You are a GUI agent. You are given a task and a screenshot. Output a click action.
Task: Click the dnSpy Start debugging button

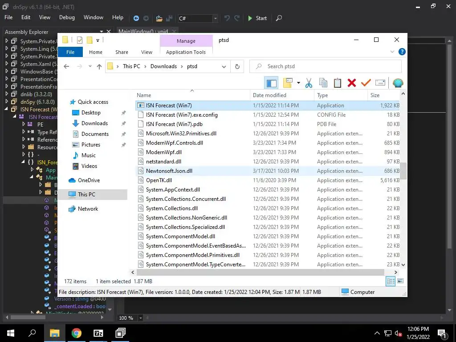coord(257,18)
